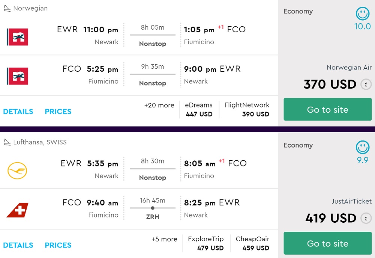Viewport: 375px width, 258px height.
Task: Click info icon next to 419 USD
Action: pyautogui.click(x=366, y=218)
